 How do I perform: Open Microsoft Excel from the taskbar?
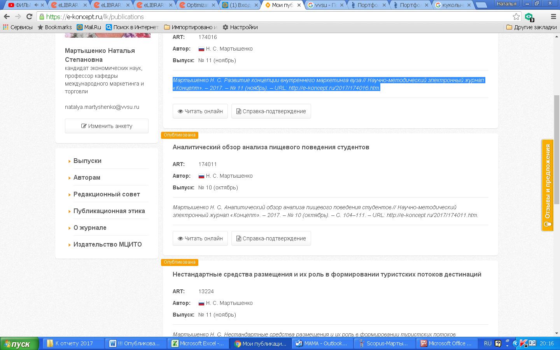[198, 343]
